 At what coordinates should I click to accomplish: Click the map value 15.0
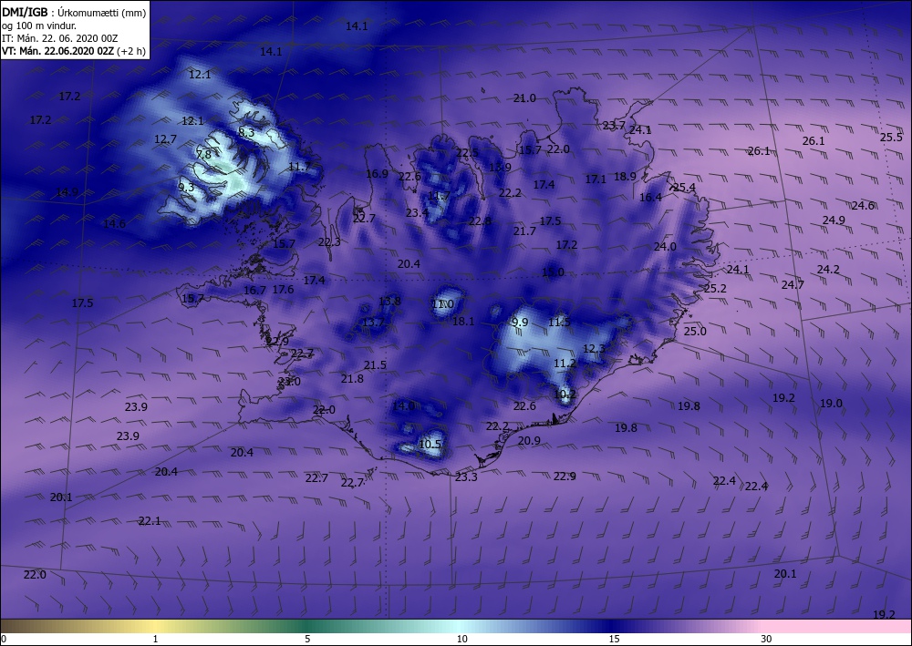[x=554, y=272]
